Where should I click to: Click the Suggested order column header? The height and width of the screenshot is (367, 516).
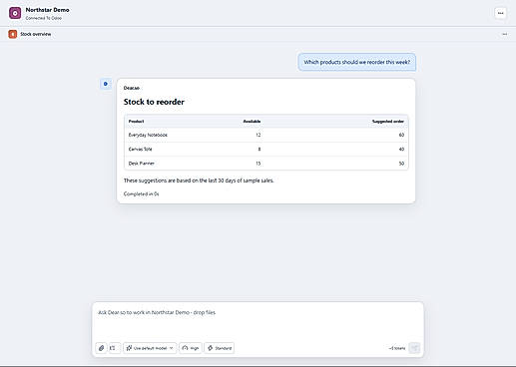[388, 122]
